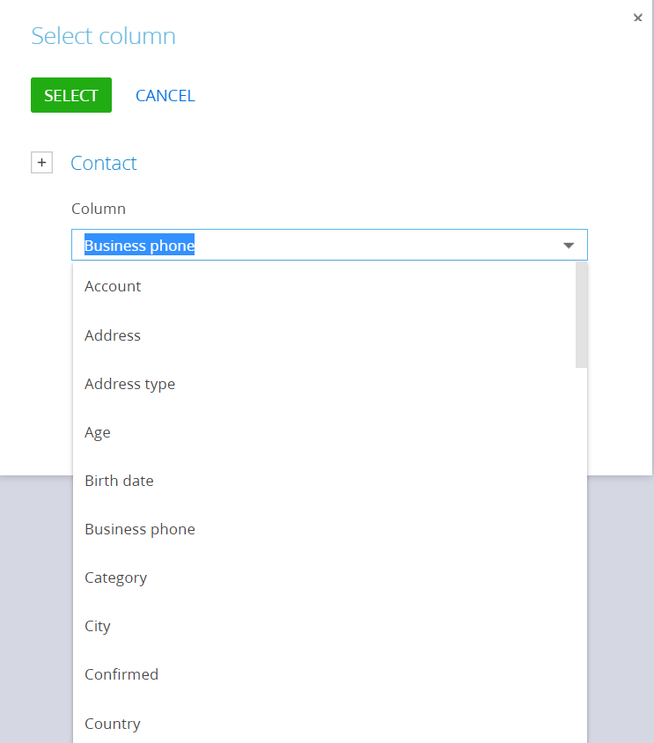This screenshot has height=743, width=654.
Task: Choose City from the column list
Action: [x=324, y=626]
